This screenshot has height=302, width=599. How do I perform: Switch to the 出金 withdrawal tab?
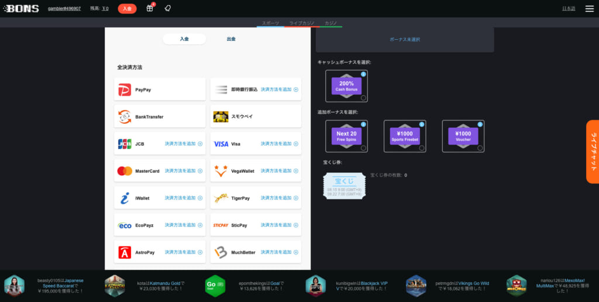231,39
